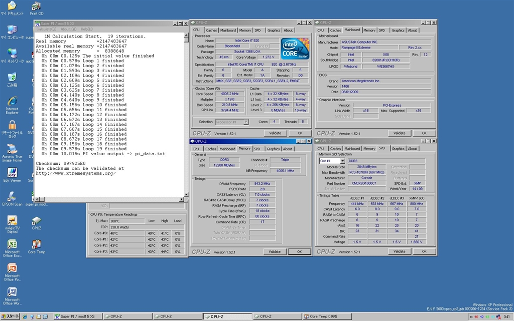The width and height of the screenshot is (514, 321).
Task: Activate Super PI / mod1.5 XS taskbar button
Action: [x=77, y=316]
